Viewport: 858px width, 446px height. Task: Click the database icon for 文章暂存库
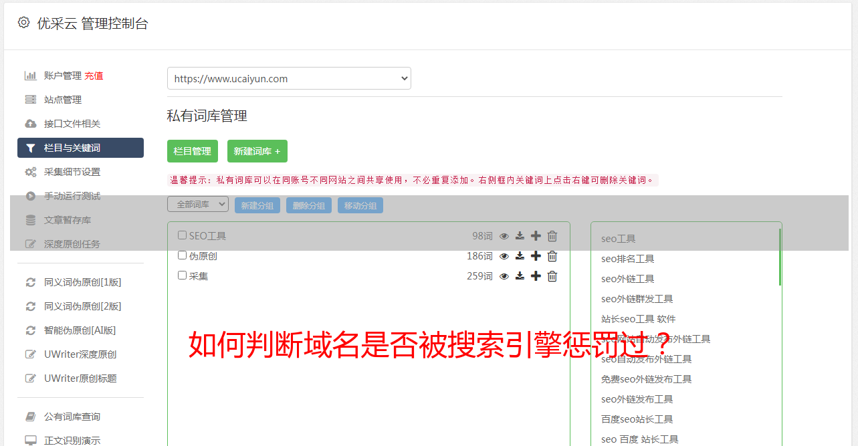pyautogui.click(x=31, y=220)
